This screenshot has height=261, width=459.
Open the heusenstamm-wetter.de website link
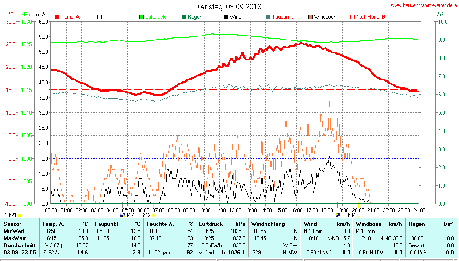423,5
